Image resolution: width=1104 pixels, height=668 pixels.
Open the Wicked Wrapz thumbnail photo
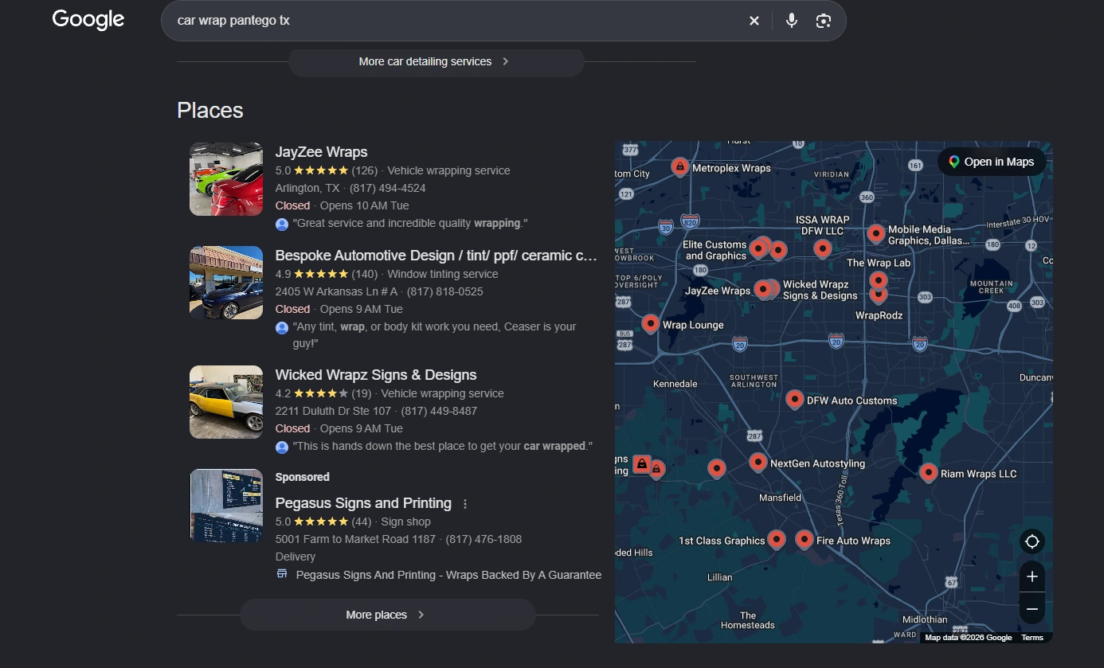pos(226,402)
